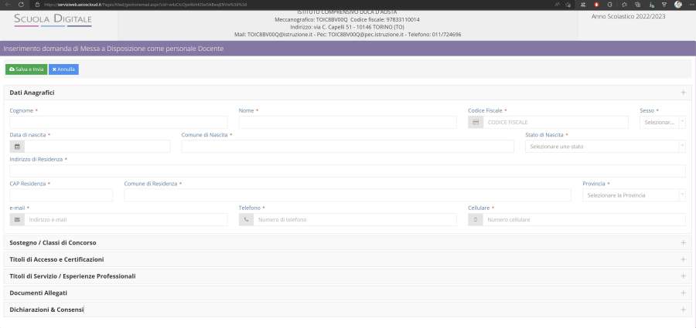The image size is (696, 328).
Task: Click the envelope icon beside e-mail field
Action: tap(17, 220)
